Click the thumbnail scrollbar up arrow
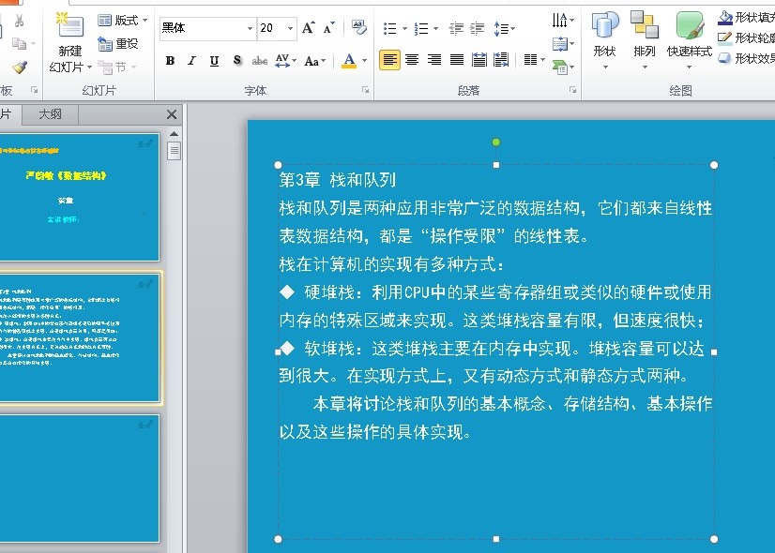This screenshot has height=553, width=775. click(174, 134)
